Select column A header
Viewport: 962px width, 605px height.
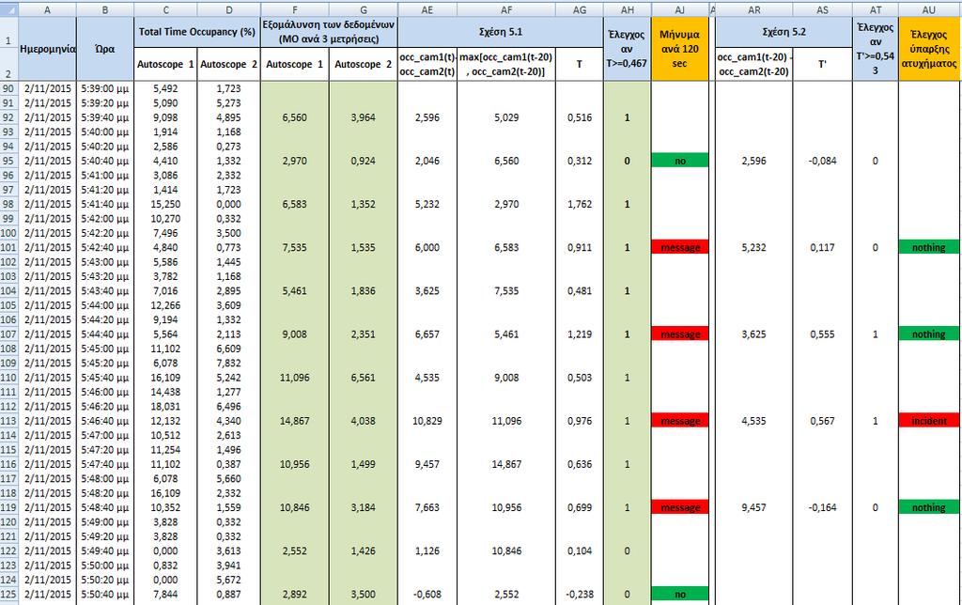tap(47, 9)
